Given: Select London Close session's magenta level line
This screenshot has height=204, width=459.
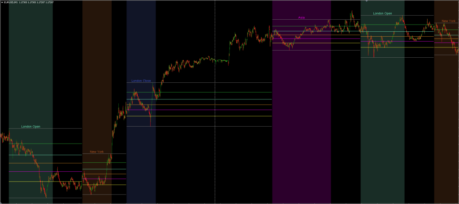Looking at the screenshot, I should (199, 110).
